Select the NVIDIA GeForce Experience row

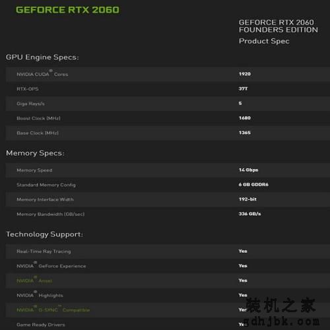tap(168, 266)
